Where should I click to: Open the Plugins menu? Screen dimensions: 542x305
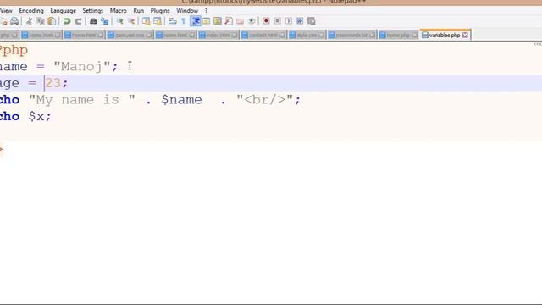[160, 11]
